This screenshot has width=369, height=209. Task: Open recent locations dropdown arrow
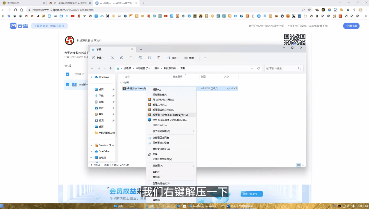(105, 68)
